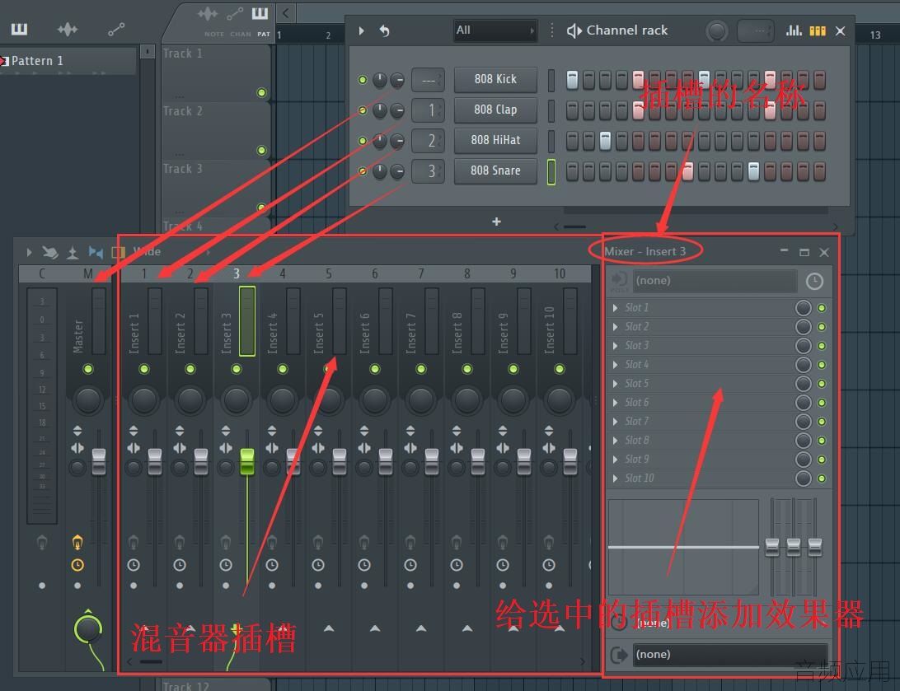Viewport: 900px width, 691px height.
Task: Mute the 808 Clap channel
Action: pos(362,110)
